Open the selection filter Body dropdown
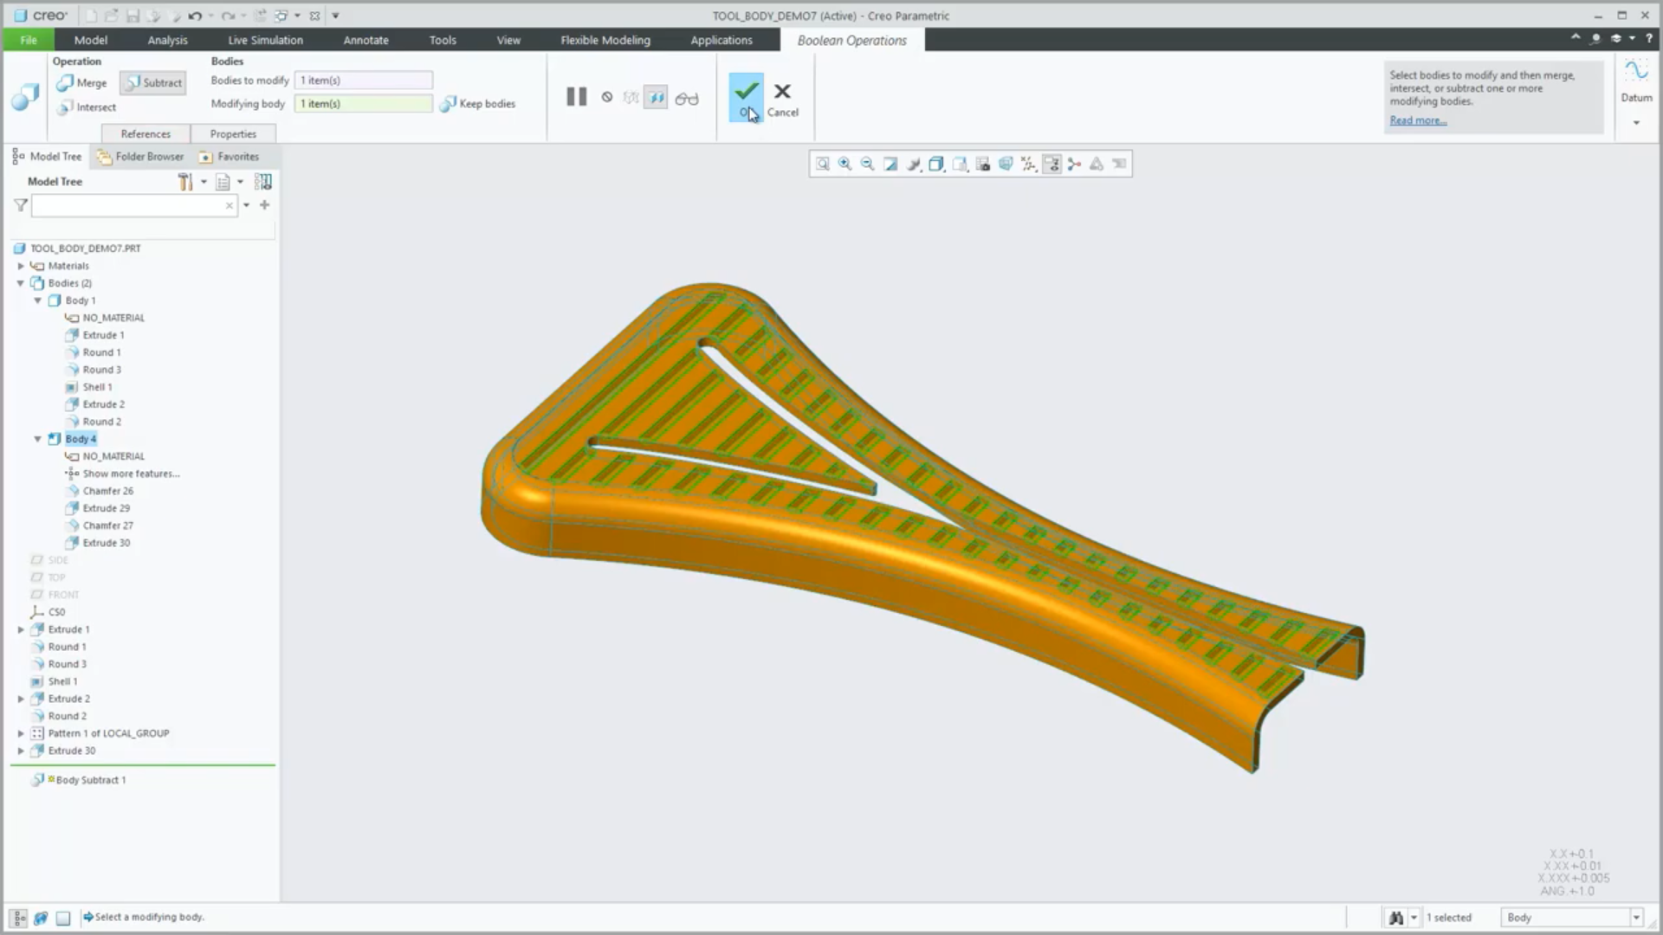 1573,918
